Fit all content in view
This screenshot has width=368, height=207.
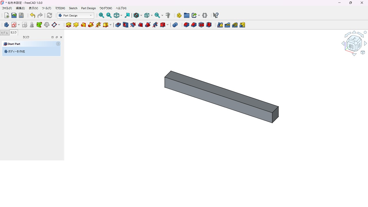point(101,16)
